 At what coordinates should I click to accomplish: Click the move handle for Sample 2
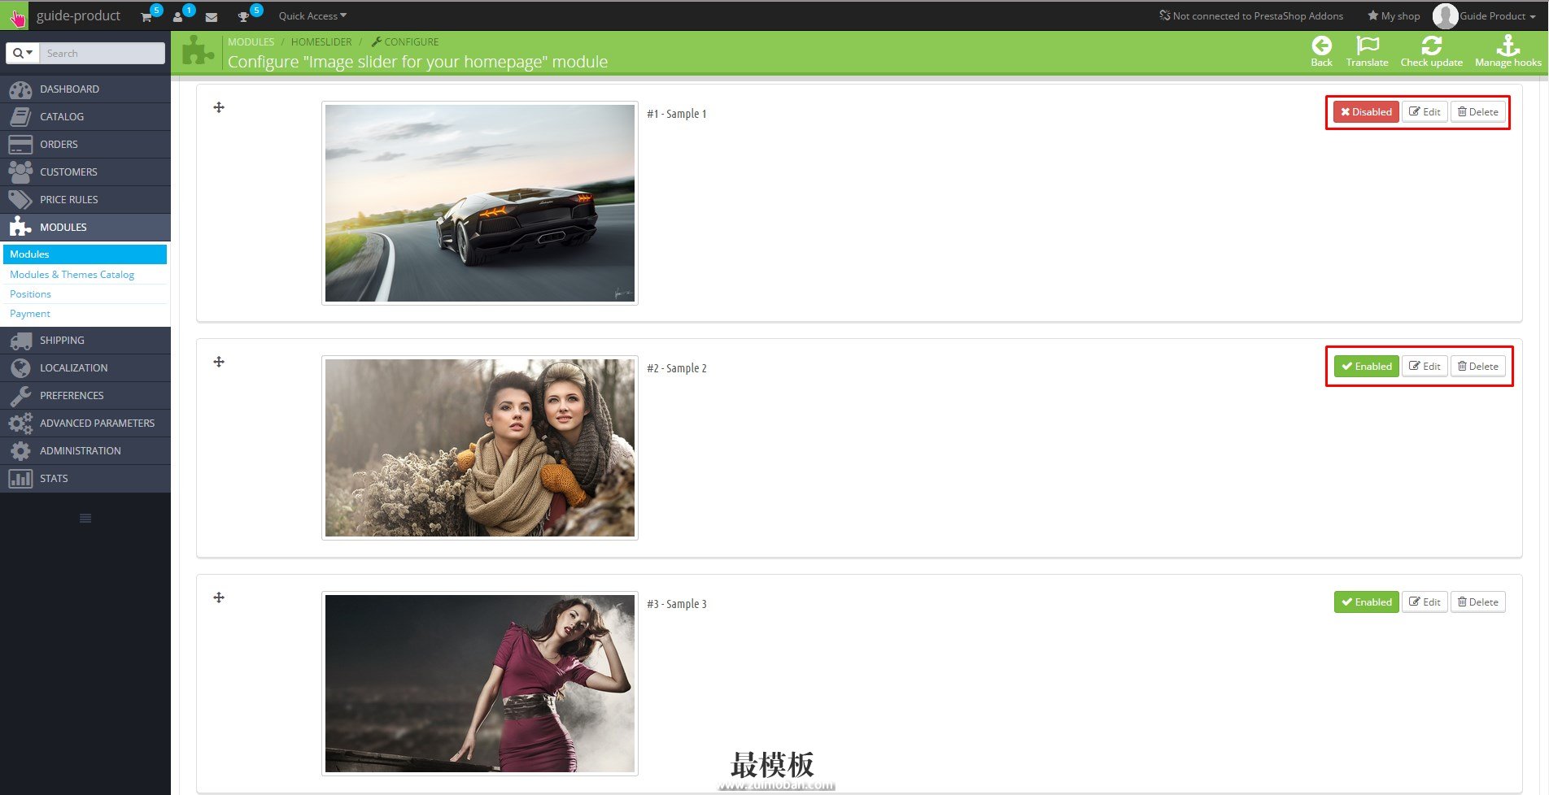(x=219, y=362)
